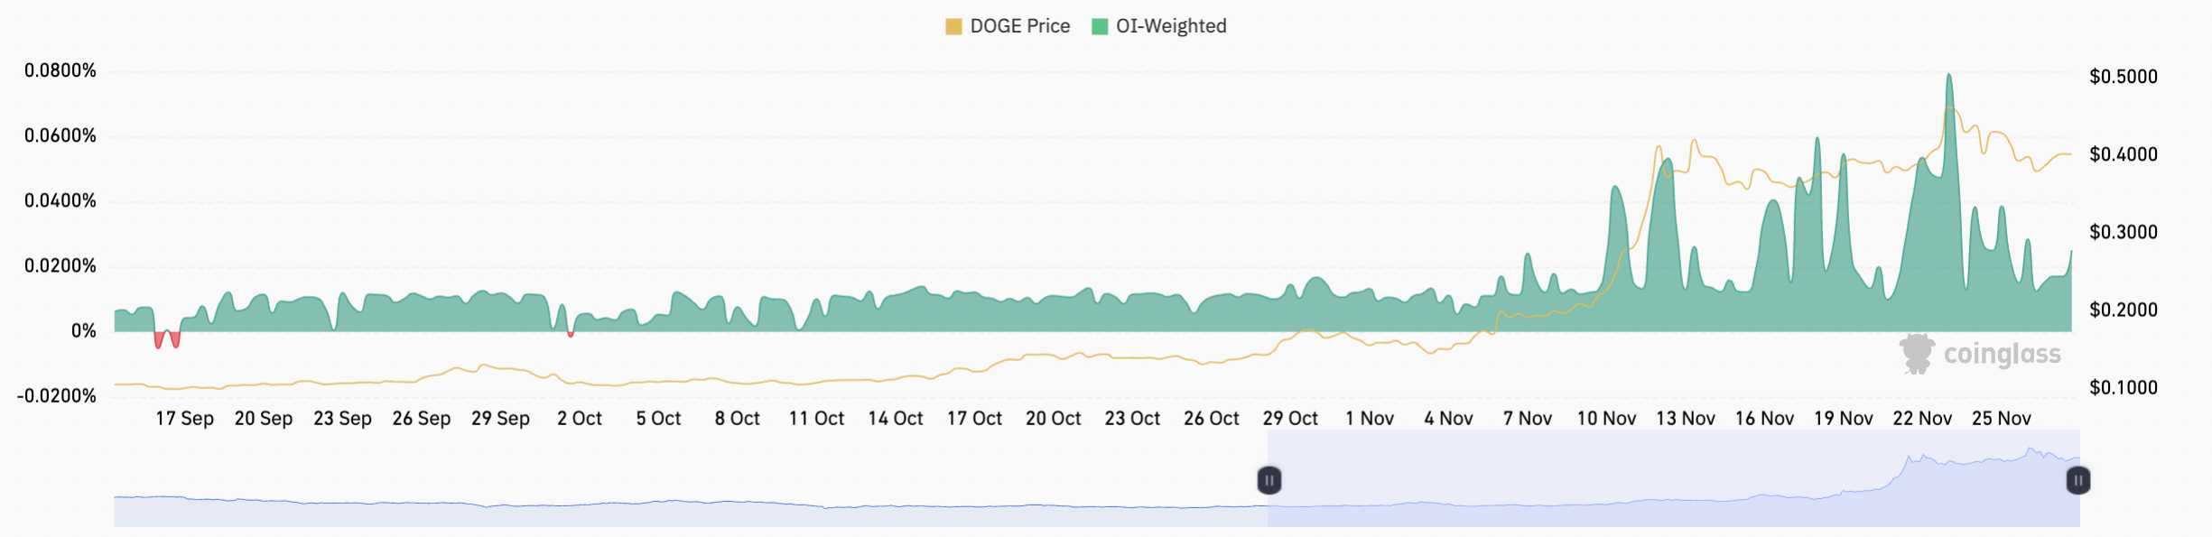Click the 26 Oct date label
Screen dimensions: 2212x537
pyautogui.click(x=1212, y=419)
